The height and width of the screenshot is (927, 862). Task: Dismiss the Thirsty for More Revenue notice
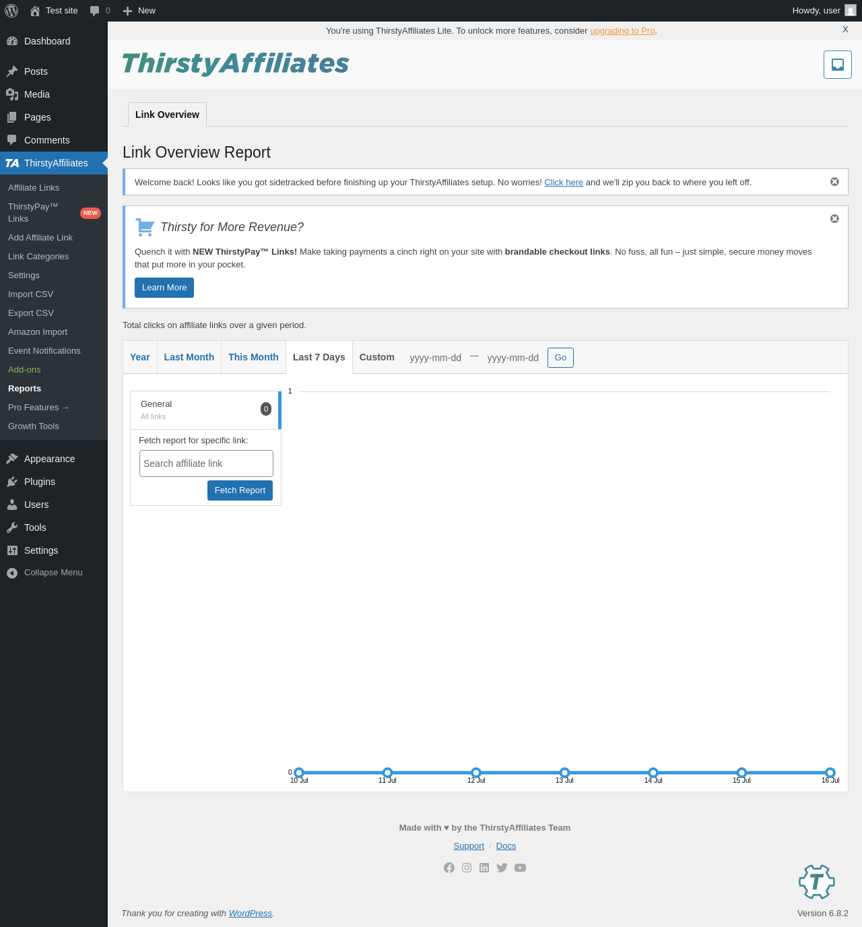(x=834, y=219)
